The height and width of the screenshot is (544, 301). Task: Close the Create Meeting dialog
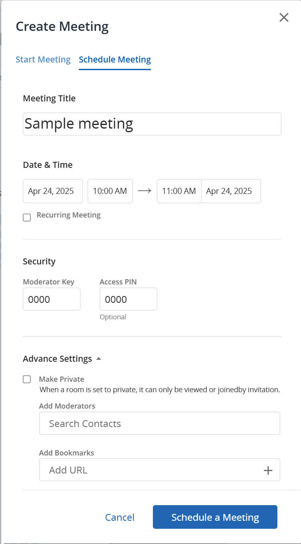tap(284, 18)
